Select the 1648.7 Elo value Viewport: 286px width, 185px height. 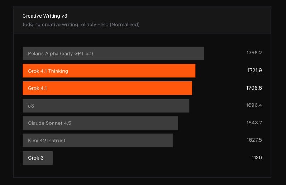point(254,123)
